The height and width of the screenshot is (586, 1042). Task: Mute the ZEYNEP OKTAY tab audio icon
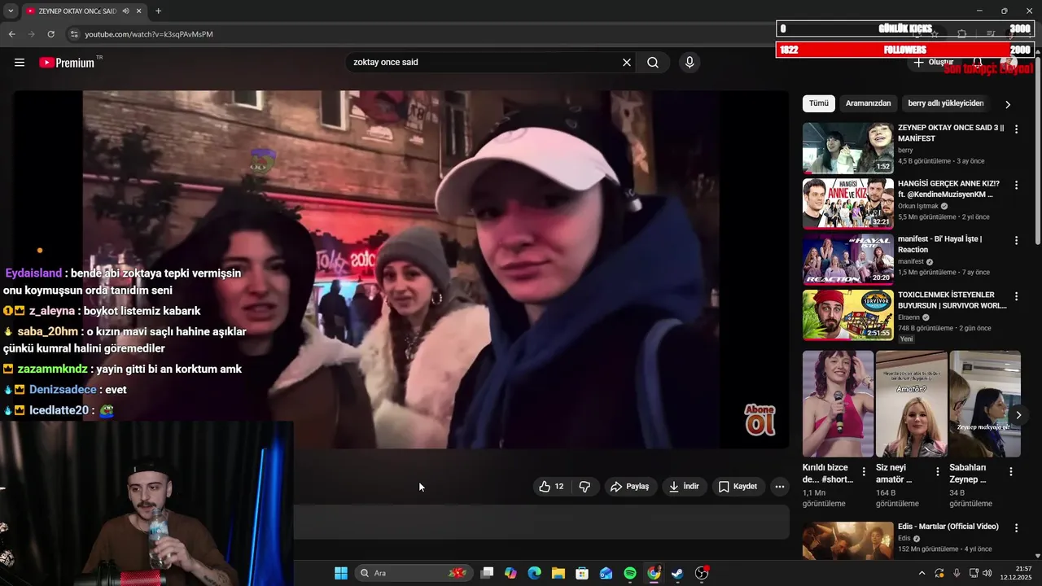tap(125, 11)
